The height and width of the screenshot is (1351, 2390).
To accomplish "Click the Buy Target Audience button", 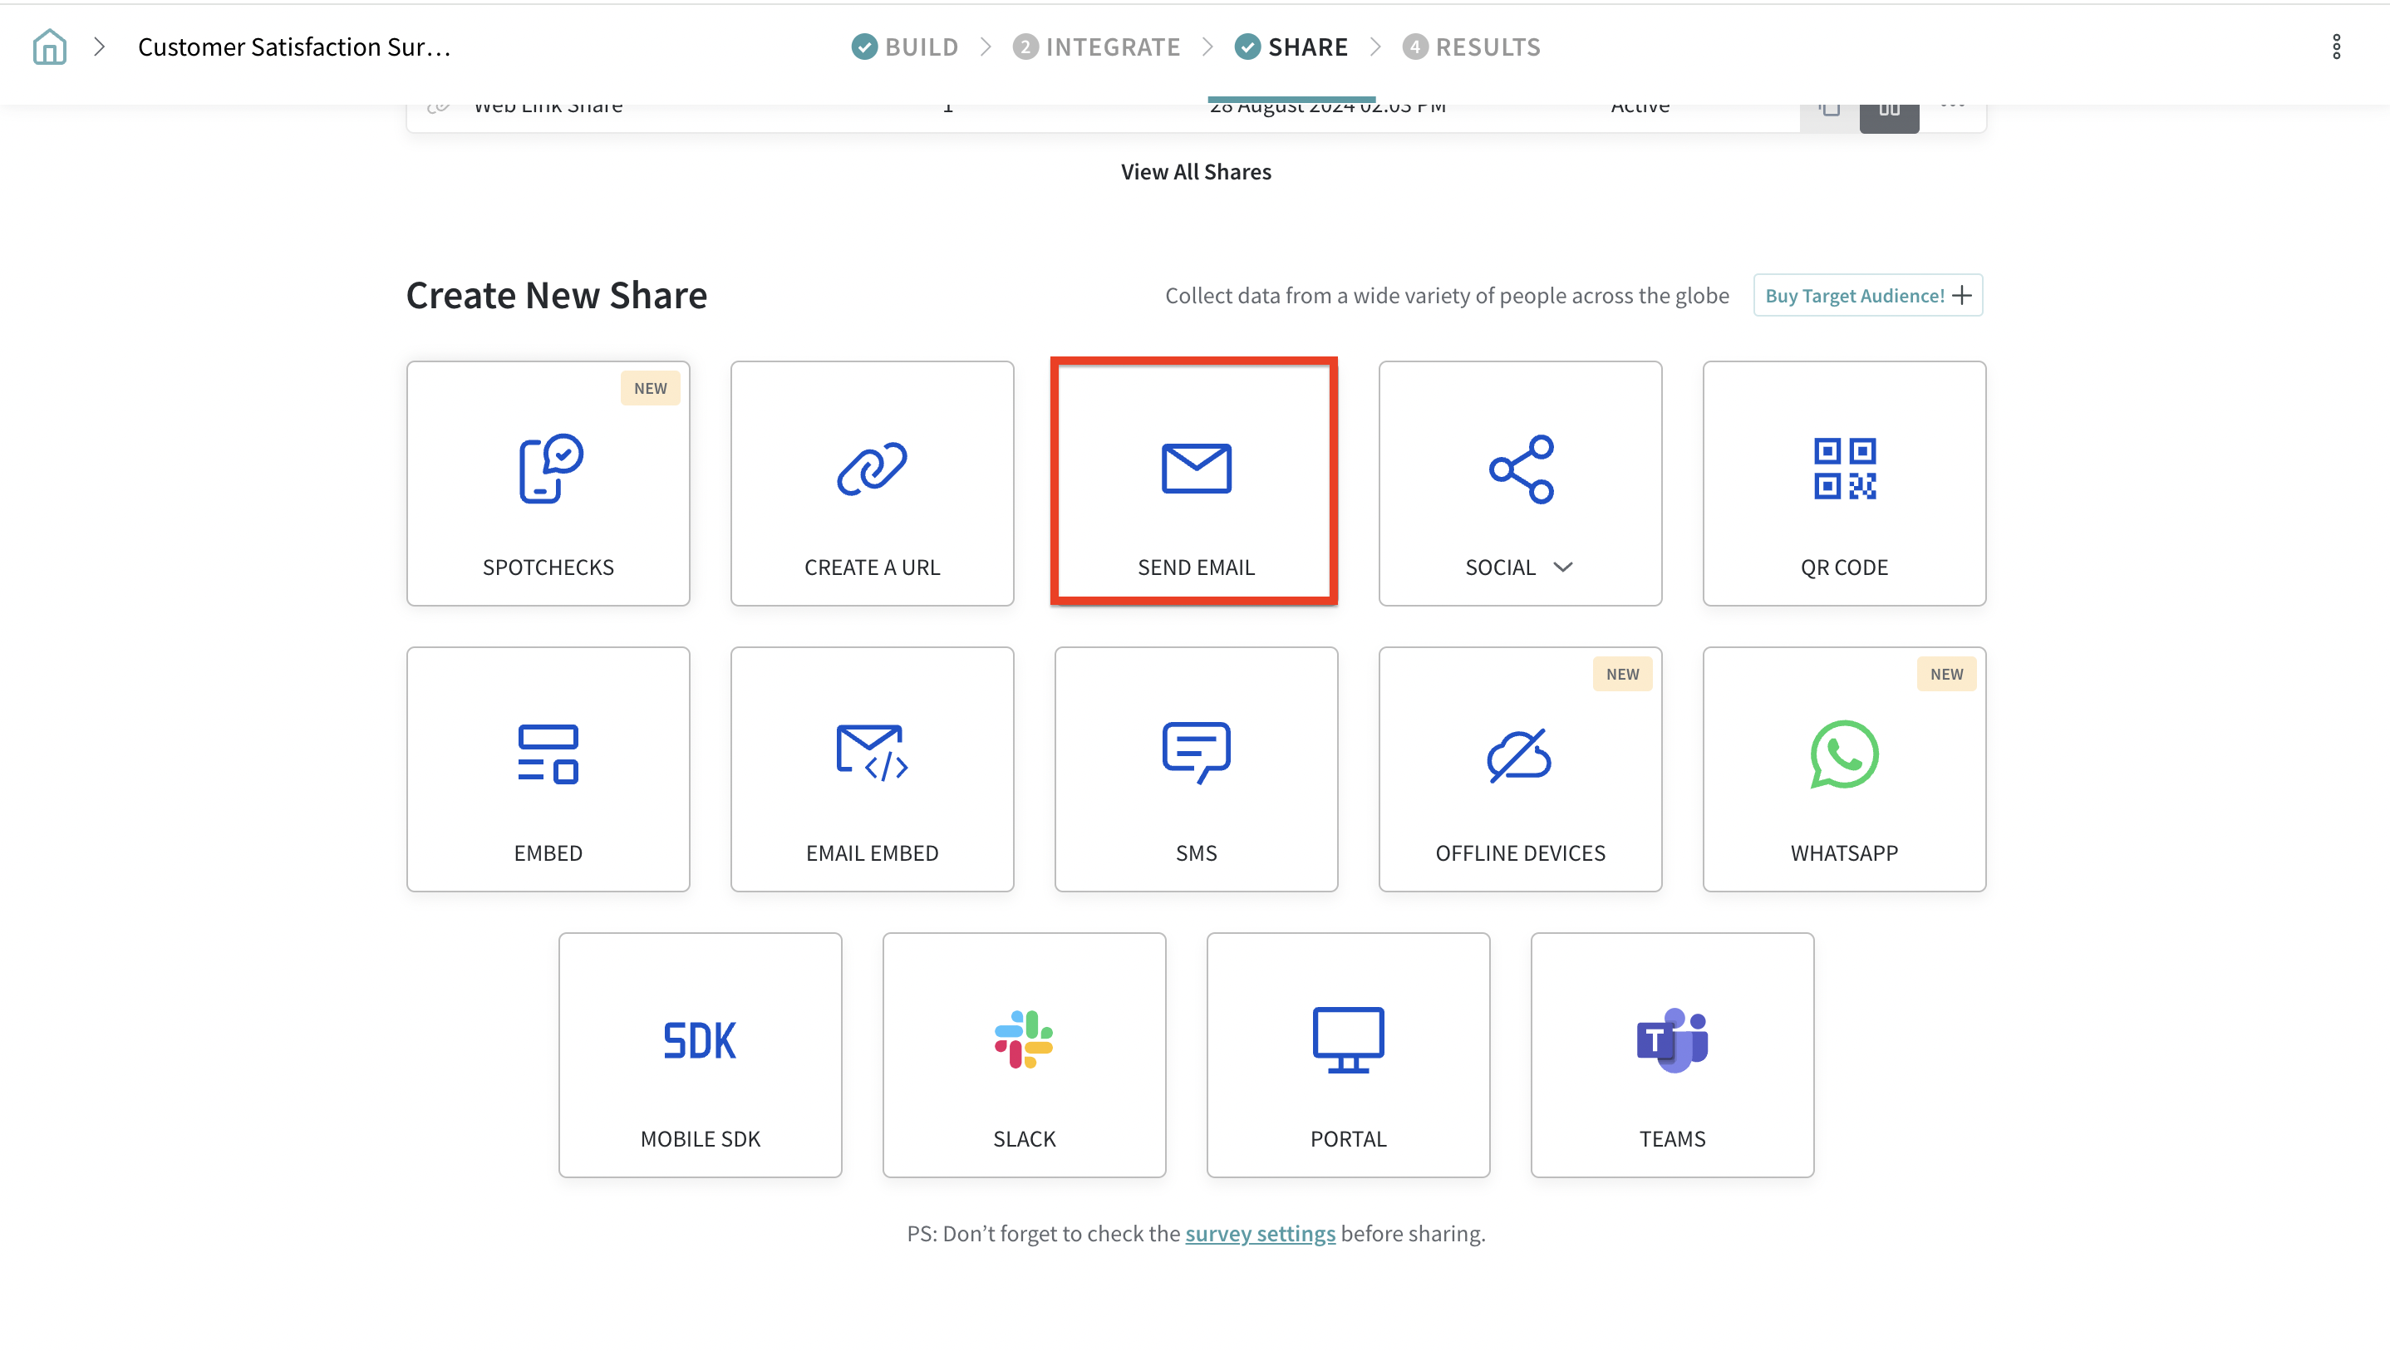I will [1866, 295].
